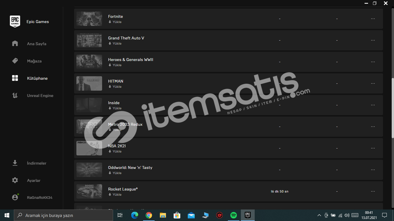Image resolution: width=394 pixels, height=221 pixels.
Task: Open Ana Sayfa in the sidebar
Action: (x=37, y=44)
